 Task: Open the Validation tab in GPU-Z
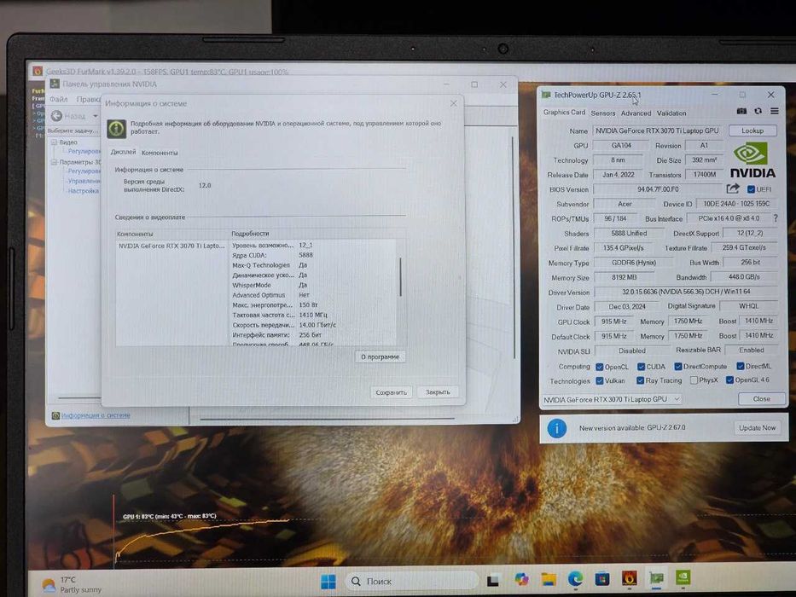(x=671, y=113)
